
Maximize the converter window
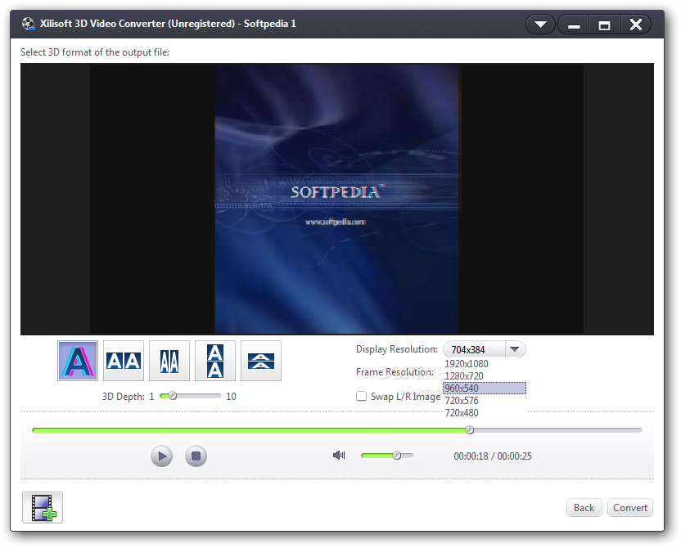click(604, 25)
